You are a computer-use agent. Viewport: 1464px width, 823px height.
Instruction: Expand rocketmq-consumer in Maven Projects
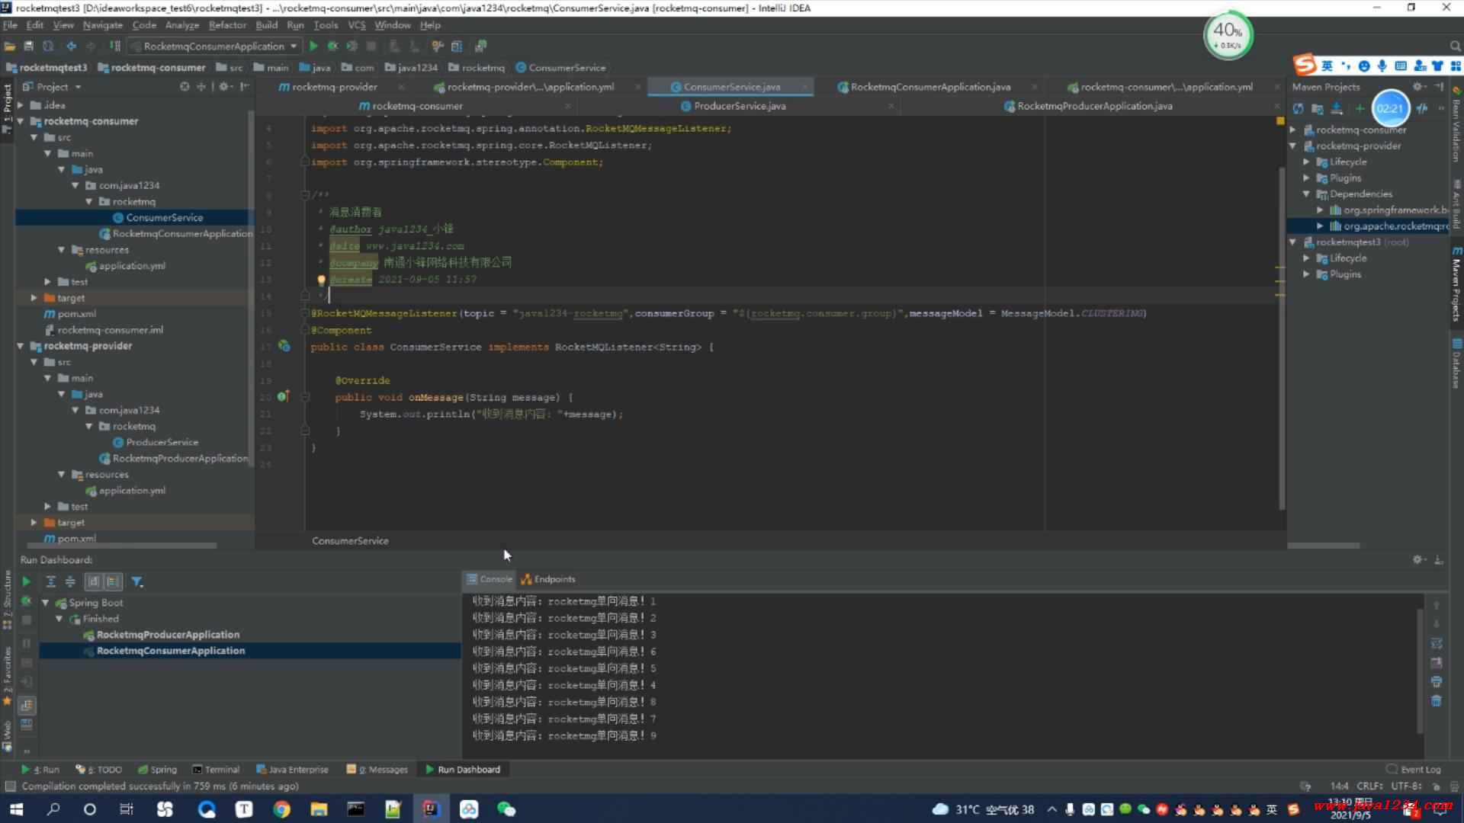[1293, 130]
